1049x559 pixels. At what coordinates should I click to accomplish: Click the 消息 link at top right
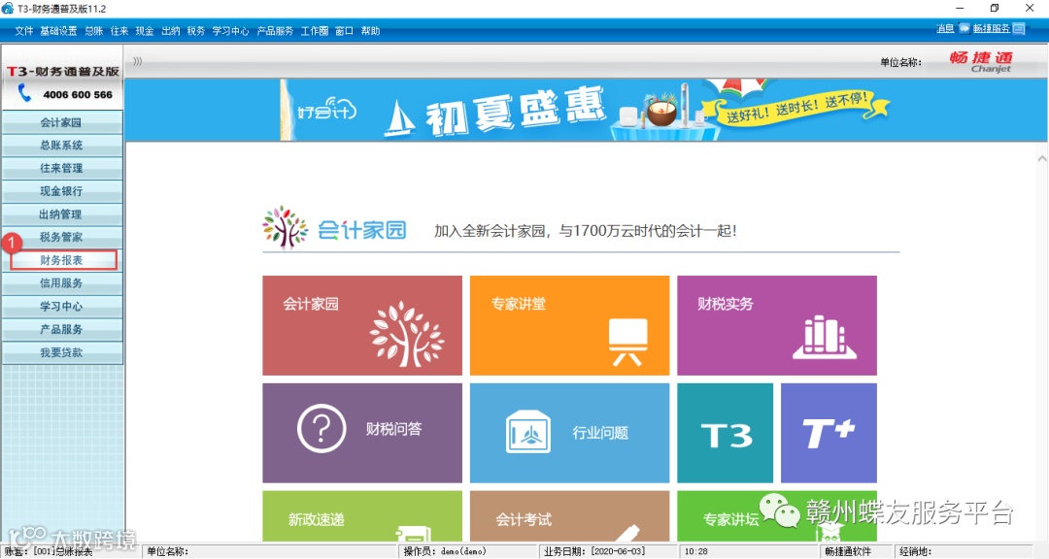point(945,28)
